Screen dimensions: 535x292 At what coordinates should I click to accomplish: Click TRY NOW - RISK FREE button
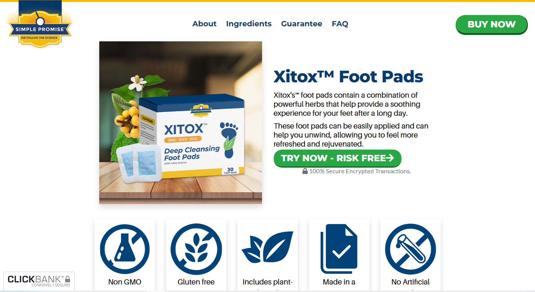pos(338,158)
